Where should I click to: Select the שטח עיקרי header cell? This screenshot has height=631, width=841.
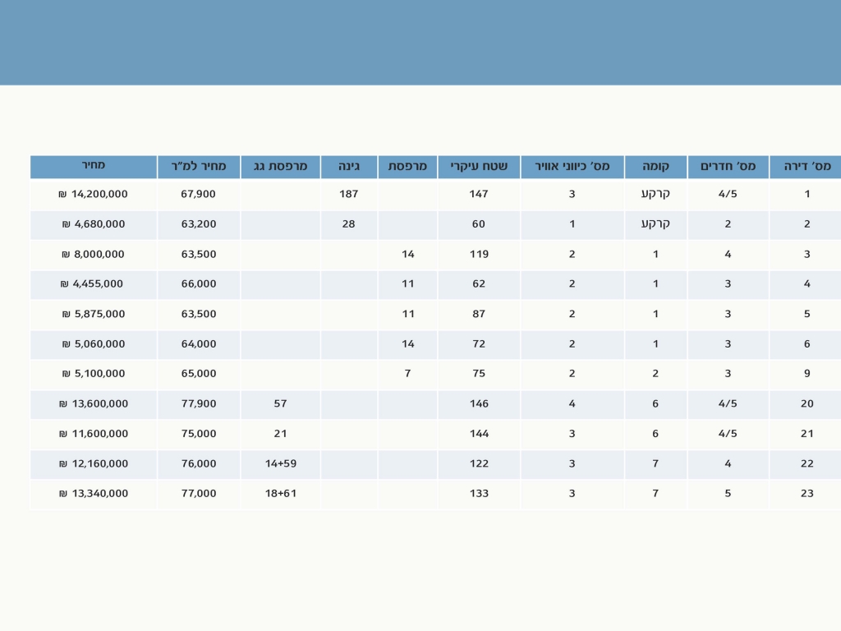(479, 167)
